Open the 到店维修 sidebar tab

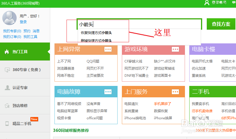point(25,105)
